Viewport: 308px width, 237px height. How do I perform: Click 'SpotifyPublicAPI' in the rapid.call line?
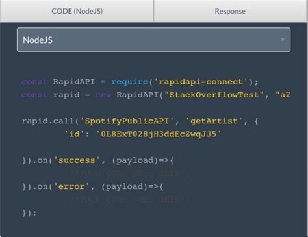[127, 121]
